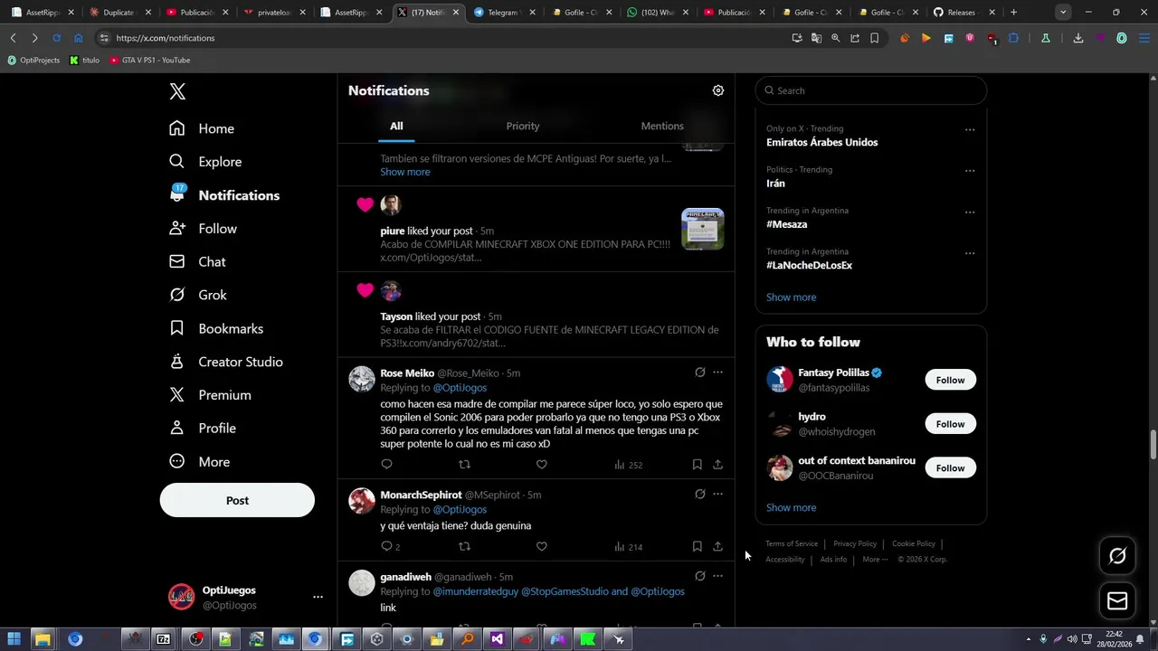The width and height of the screenshot is (1158, 651).
Task: Open options for #Mesaza trend
Action: click(970, 212)
